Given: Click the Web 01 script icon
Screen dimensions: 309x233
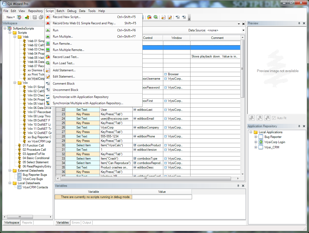Looking at the screenshot, I should tap(24, 41).
